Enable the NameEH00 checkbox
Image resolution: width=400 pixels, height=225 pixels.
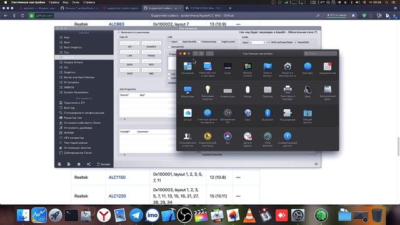169,47
